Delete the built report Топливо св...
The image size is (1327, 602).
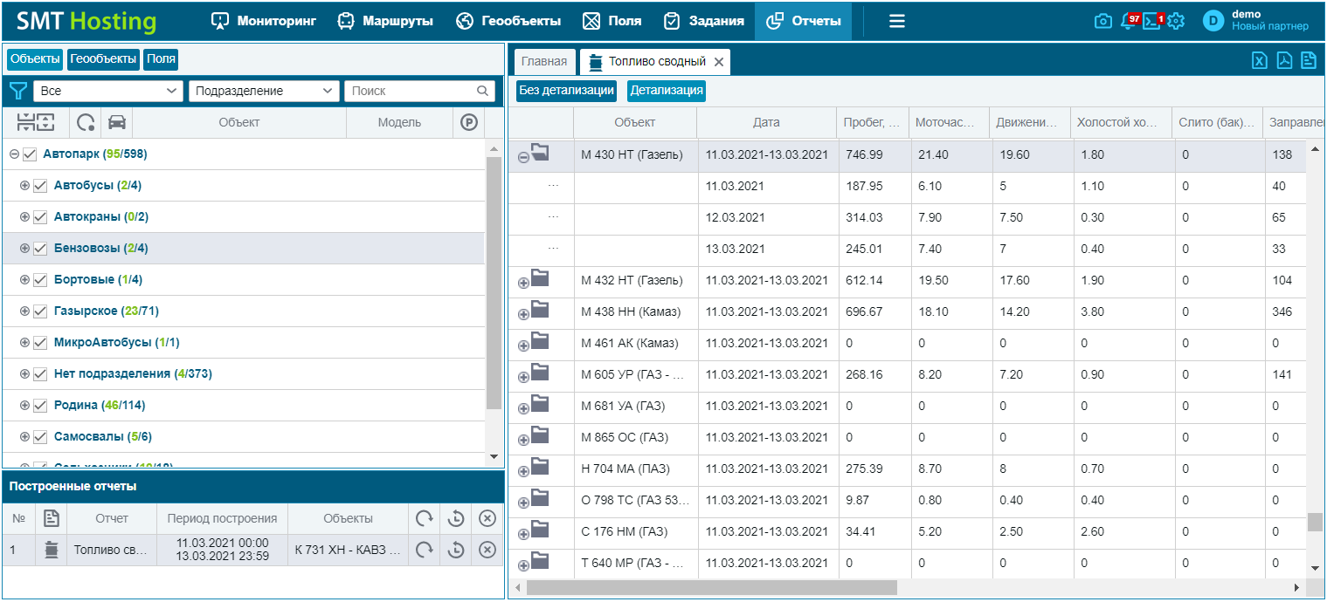pyautogui.click(x=487, y=550)
